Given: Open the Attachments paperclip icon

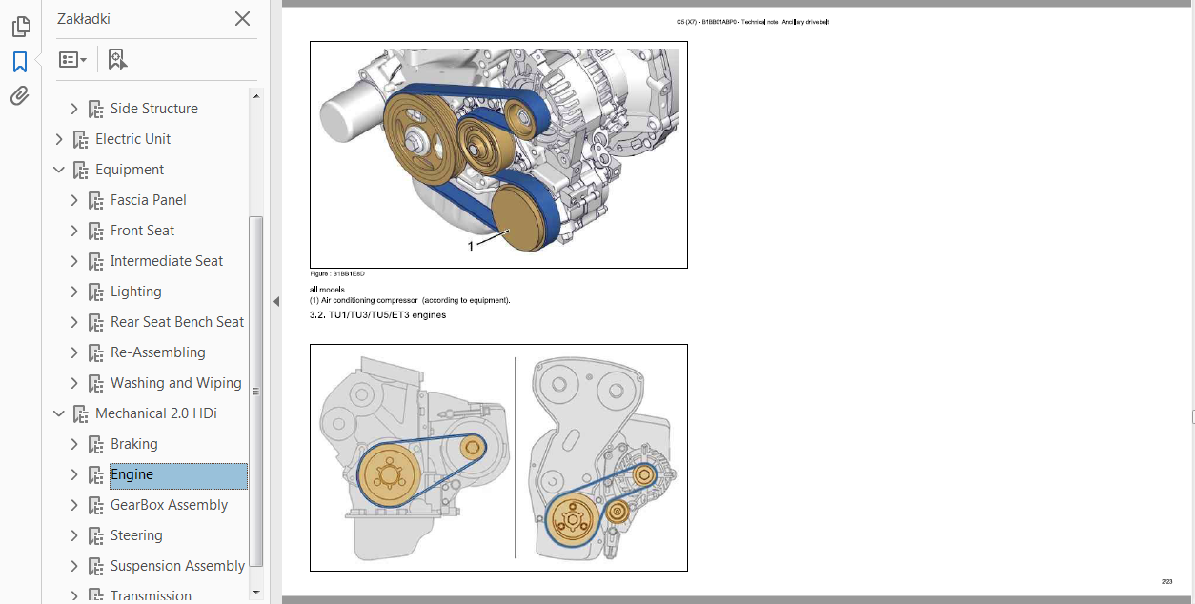Looking at the screenshot, I should (20, 96).
